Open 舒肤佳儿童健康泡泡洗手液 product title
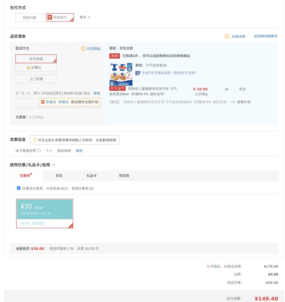 (143, 91)
